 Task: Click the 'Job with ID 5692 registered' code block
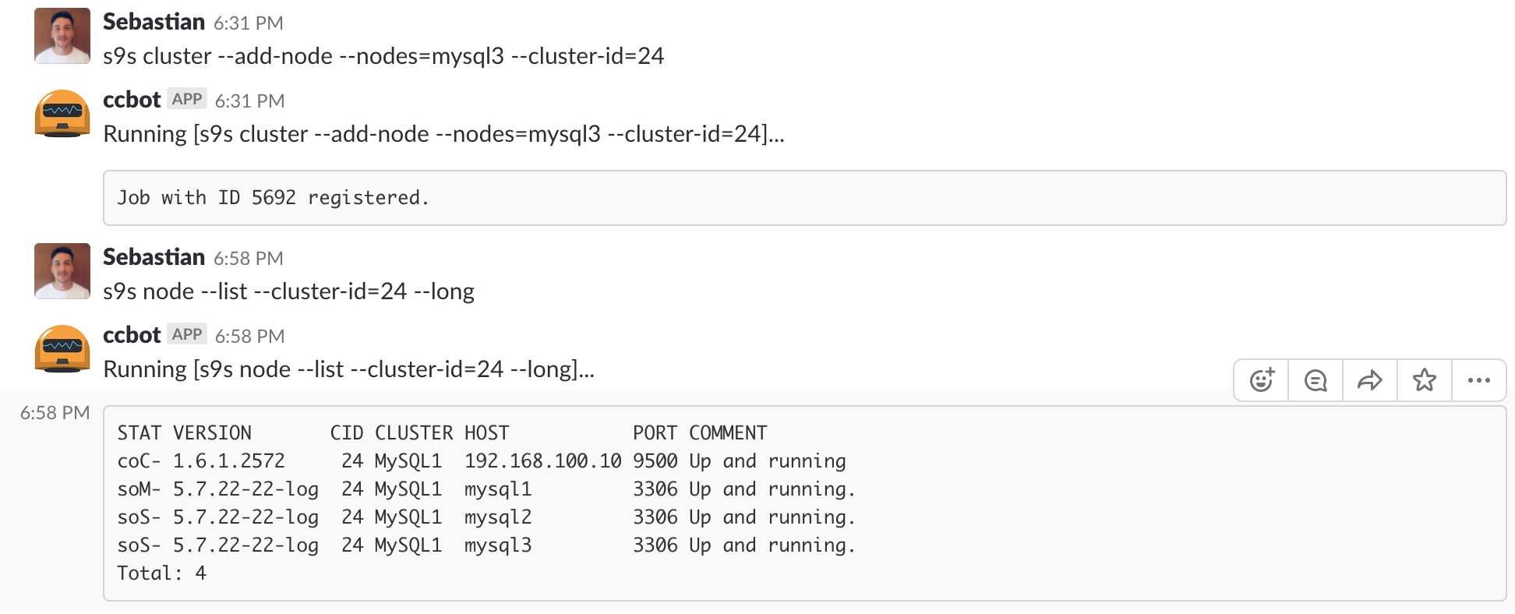[x=804, y=198]
